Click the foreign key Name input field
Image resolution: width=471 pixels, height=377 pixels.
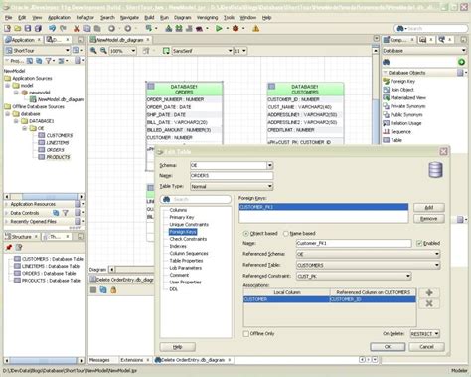[x=354, y=243]
